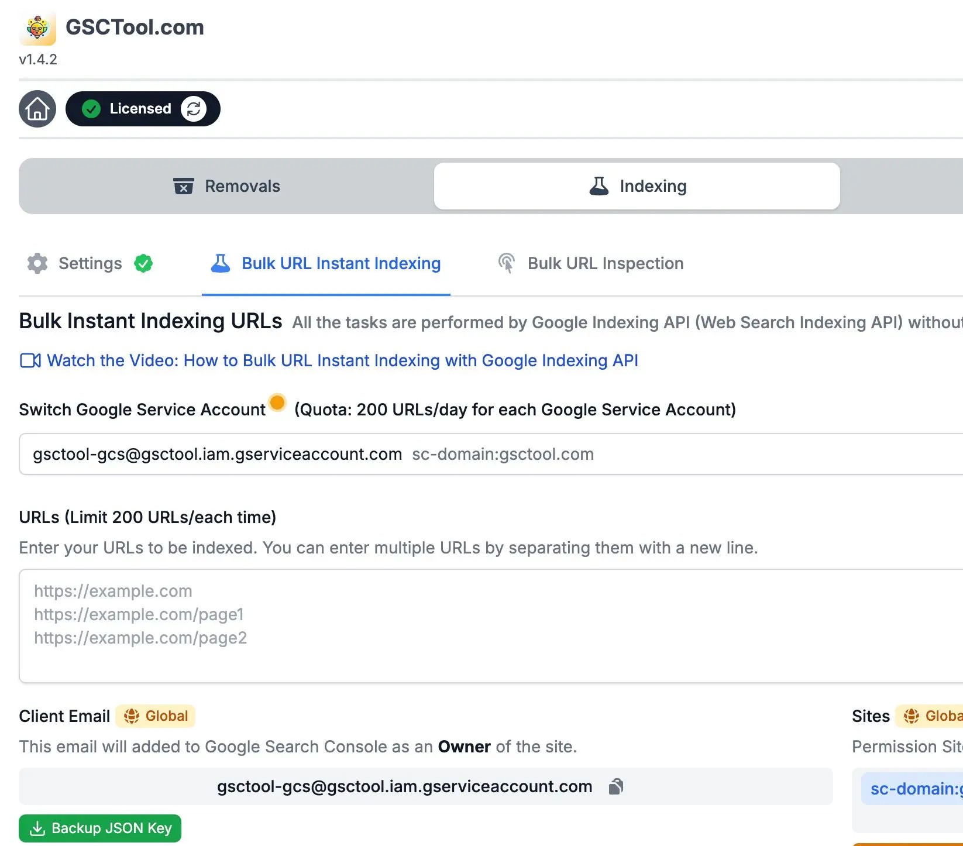963x846 pixels.
Task: Click into the URLs text area
Action: [491, 626]
